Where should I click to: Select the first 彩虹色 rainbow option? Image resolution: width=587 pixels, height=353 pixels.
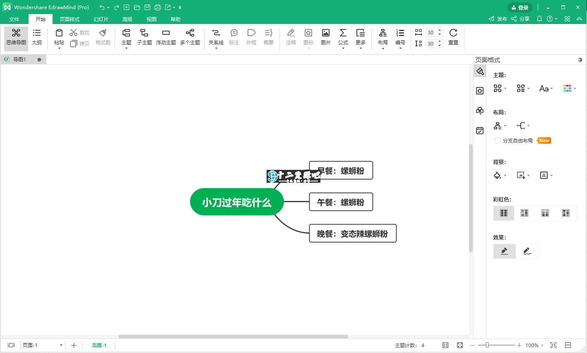pos(504,213)
